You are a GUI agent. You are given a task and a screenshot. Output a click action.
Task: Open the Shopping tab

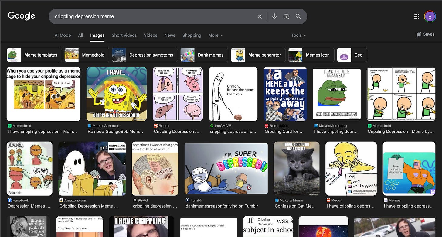[192, 35]
